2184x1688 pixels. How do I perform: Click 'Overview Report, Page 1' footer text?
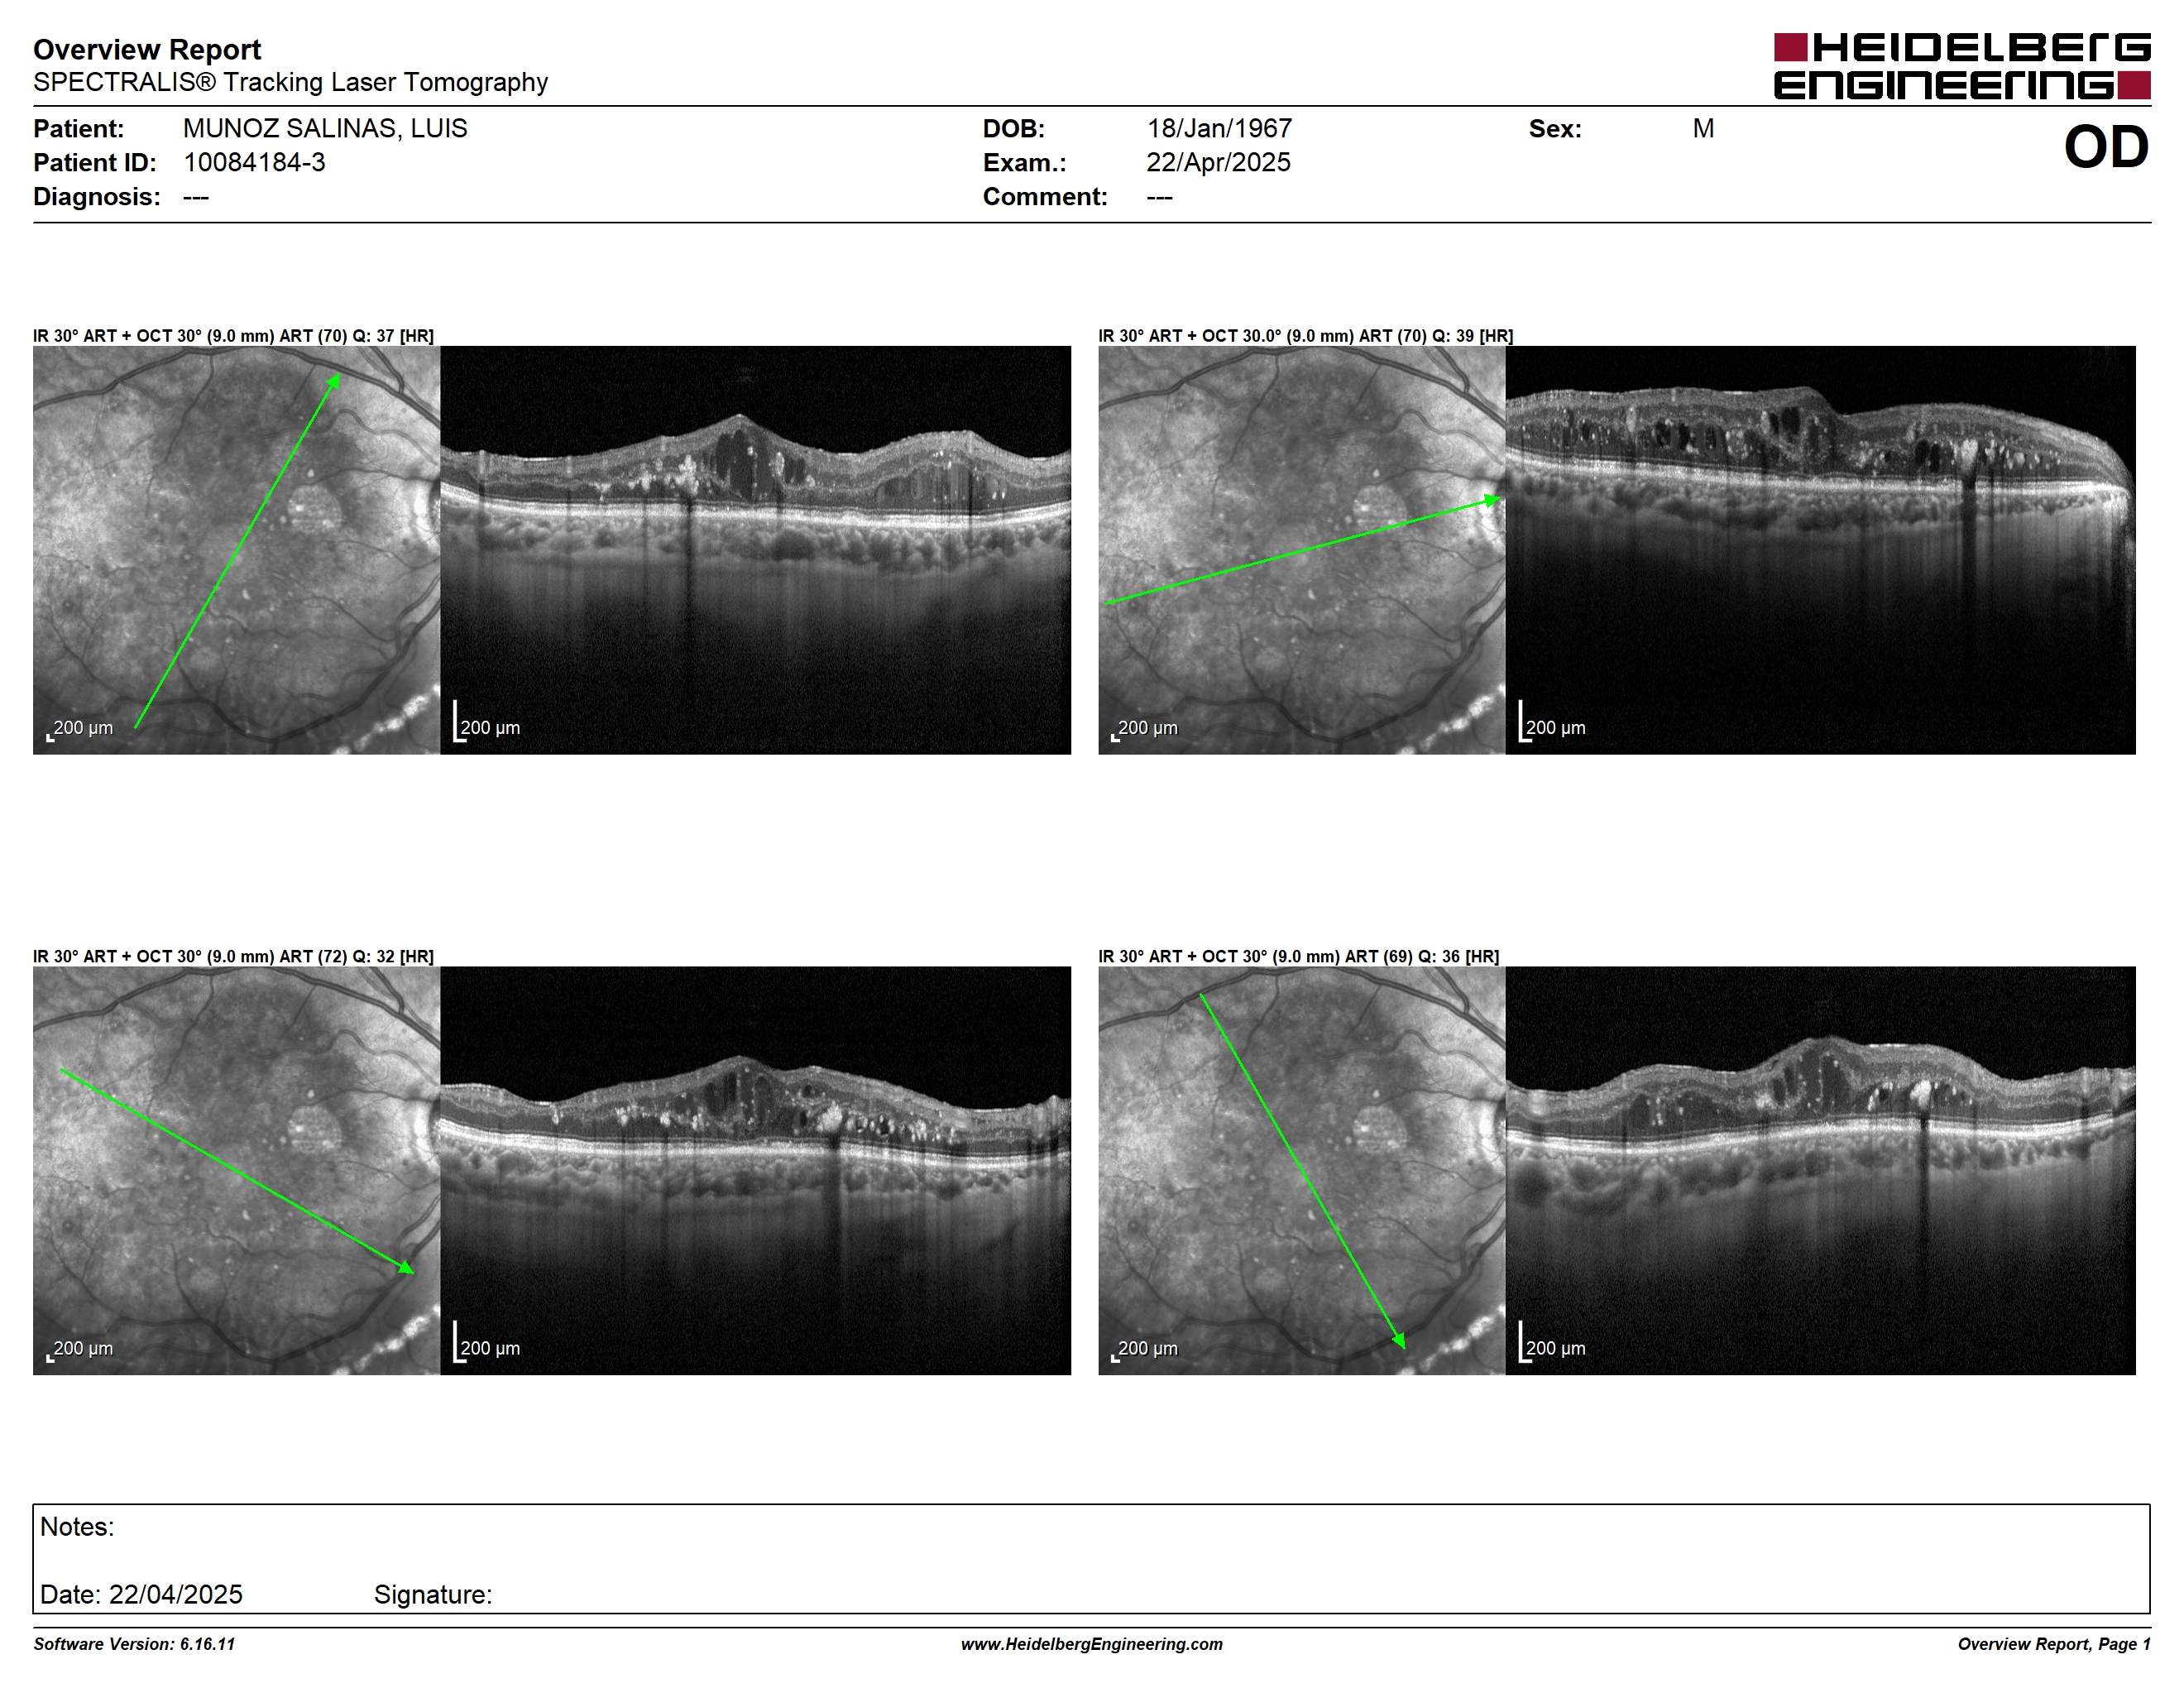pyautogui.click(x=2054, y=1644)
